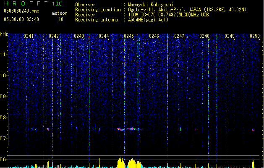Viewport: 264px width, 168px height.
Task: Click the 0247 time marker
Action: click(179, 36)
